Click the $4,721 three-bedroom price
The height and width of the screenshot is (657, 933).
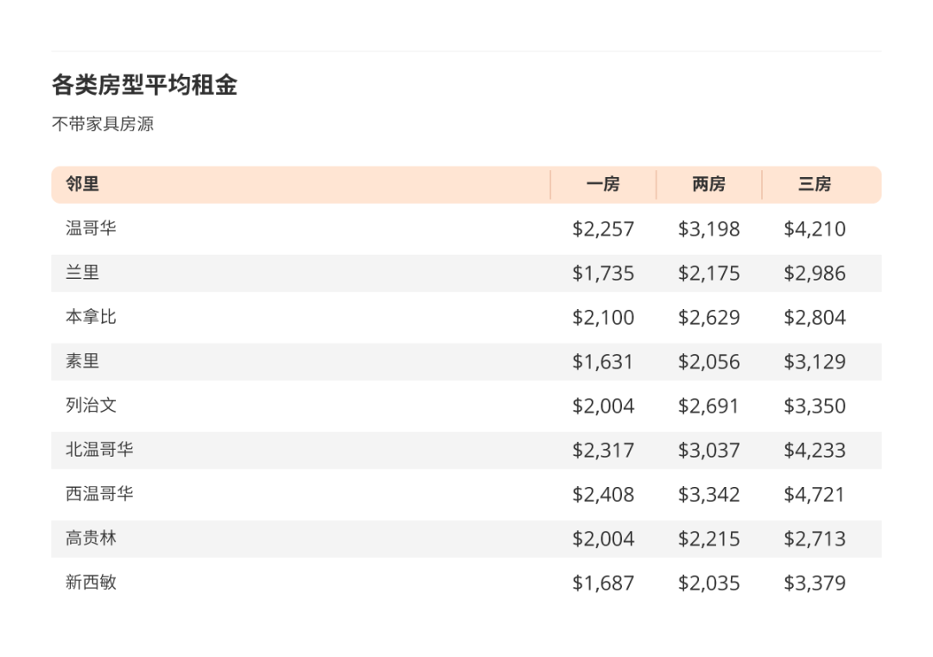click(815, 495)
